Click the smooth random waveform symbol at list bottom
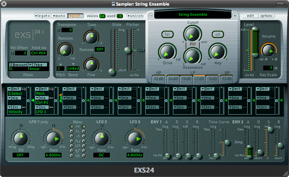 78,156
